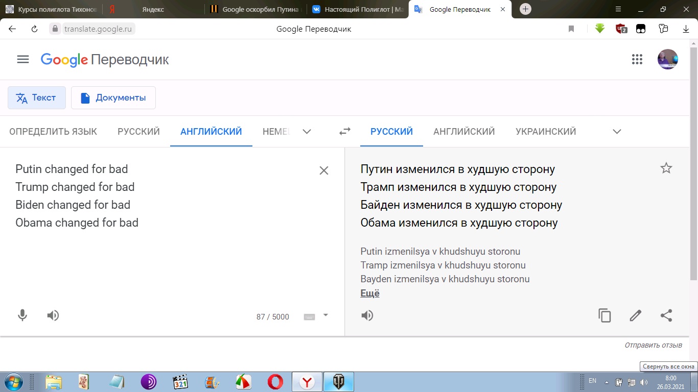Open the hamburger main menu
The image size is (698, 392).
tap(23, 60)
